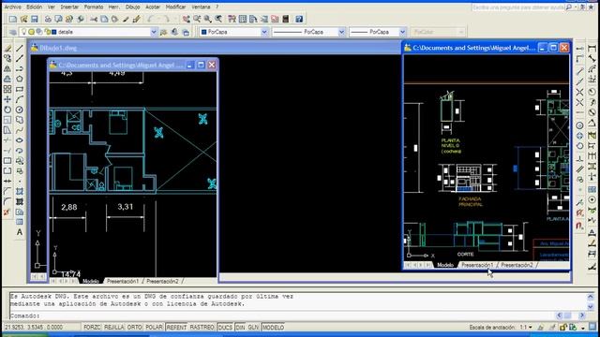
Task: Open the Insertar menu
Action: [x=69, y=7]
